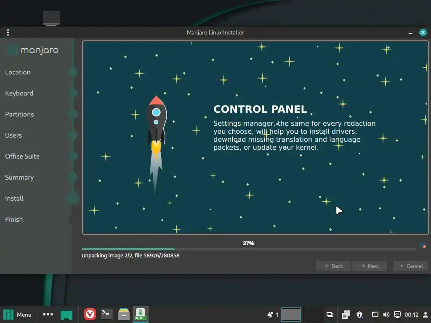Minimize the Manjaro Linux Installer window
Viewport: 431px width, 323px height.
coord(410,33)
